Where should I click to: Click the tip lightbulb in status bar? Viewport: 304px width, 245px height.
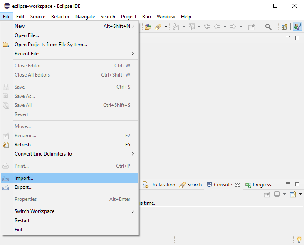(x=298, y=240)
